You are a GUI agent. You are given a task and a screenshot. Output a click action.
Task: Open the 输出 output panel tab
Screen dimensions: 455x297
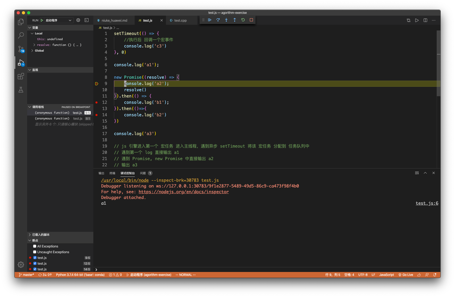tap(101, 173)
